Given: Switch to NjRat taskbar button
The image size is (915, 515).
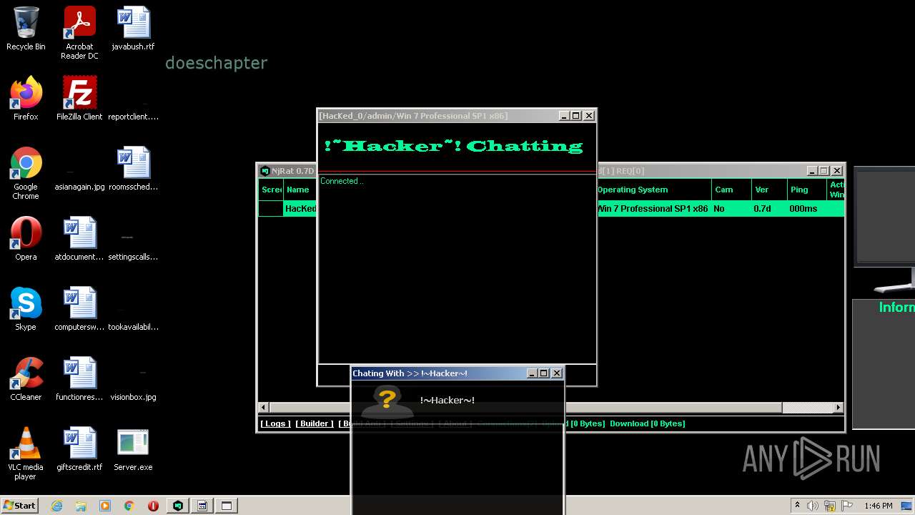Looking at the screenshot, I should [178, 506].
